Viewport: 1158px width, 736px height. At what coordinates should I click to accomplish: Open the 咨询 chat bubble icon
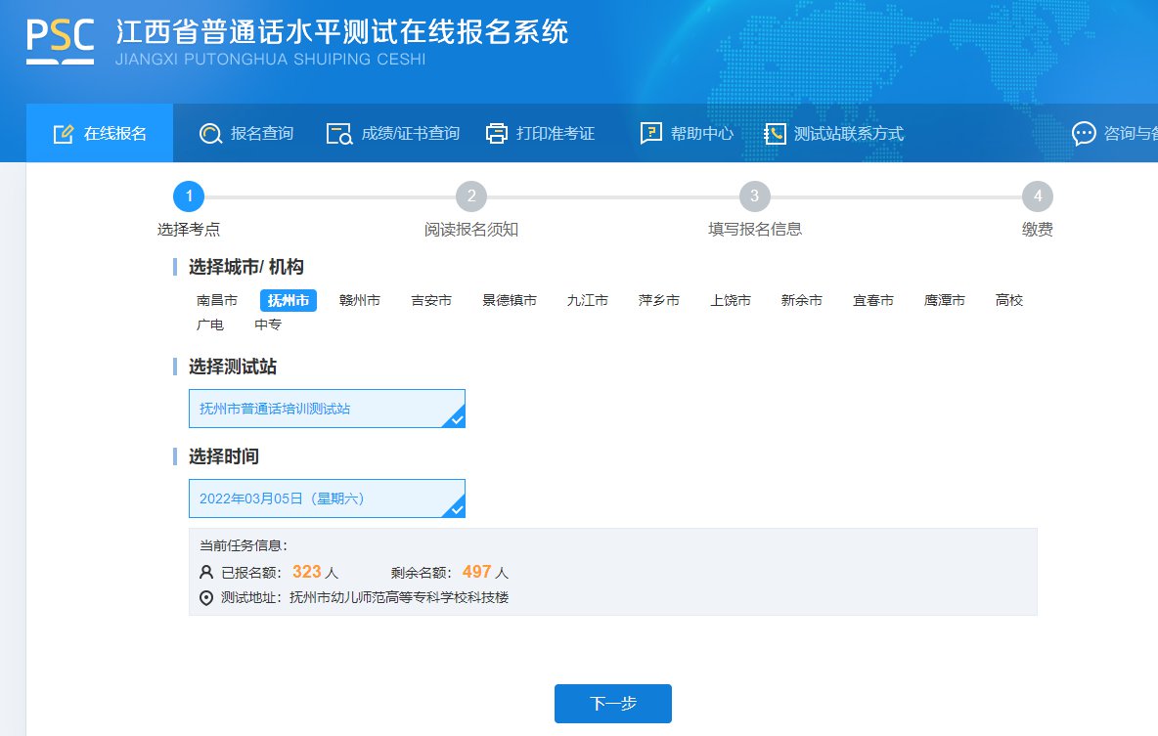[1084, 134]
